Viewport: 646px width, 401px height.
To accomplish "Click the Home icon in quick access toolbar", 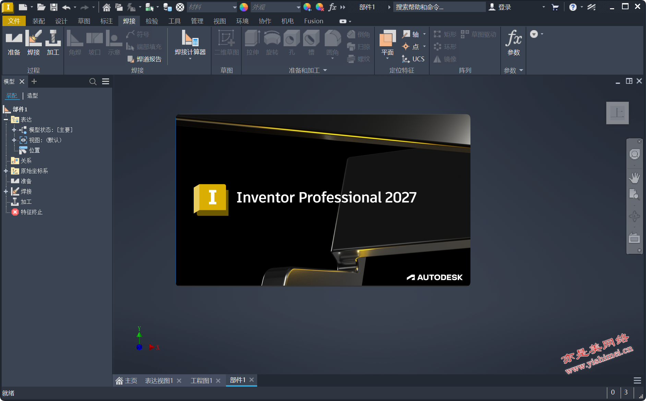I will pos(107,7).
